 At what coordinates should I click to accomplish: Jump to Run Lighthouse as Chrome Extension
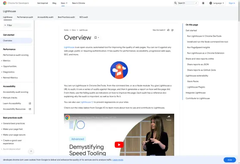pos(206,53)
